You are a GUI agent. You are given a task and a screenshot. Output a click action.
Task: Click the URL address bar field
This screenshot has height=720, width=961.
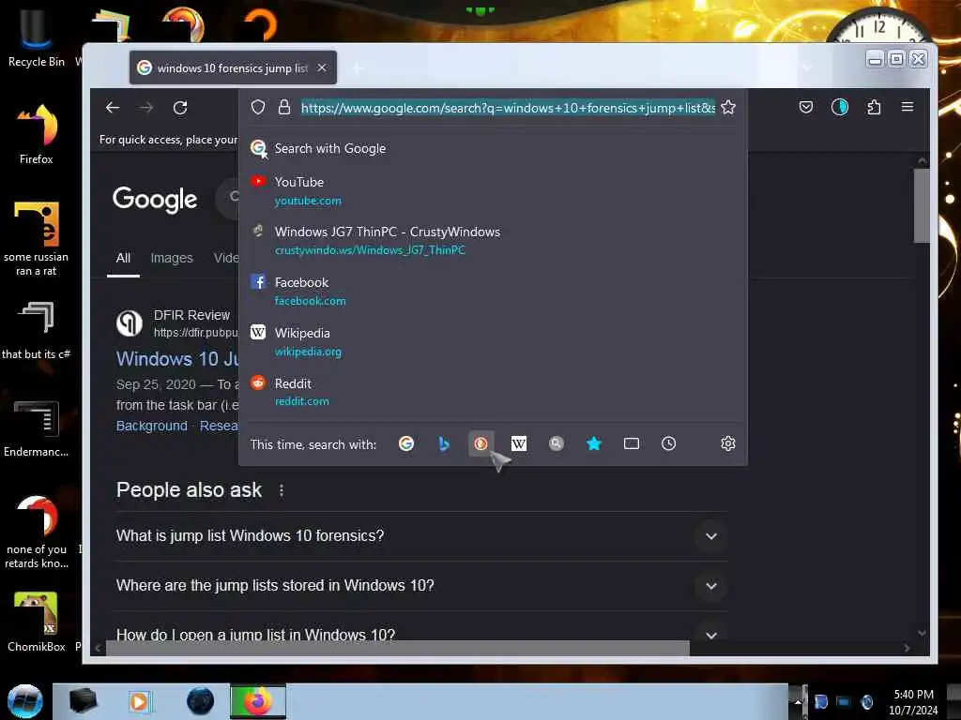pyautogui.click(x=508, y=108)
